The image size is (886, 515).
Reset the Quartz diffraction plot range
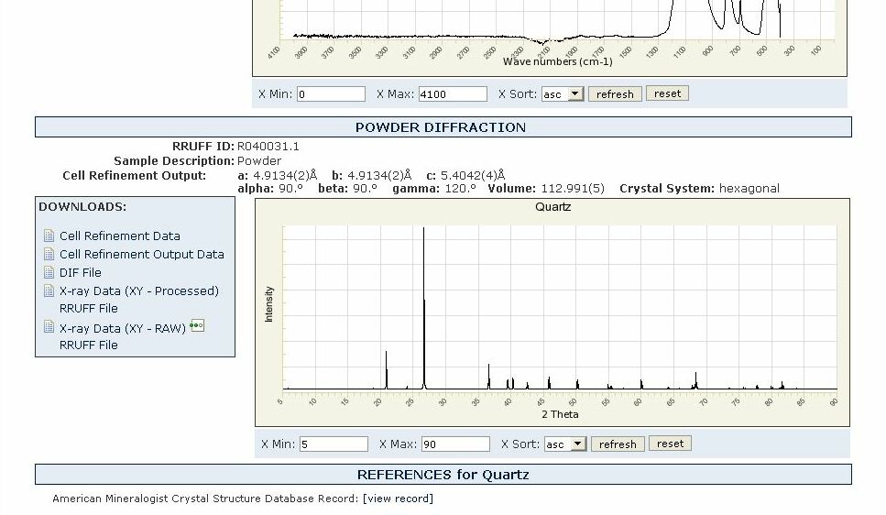[670, 444]
